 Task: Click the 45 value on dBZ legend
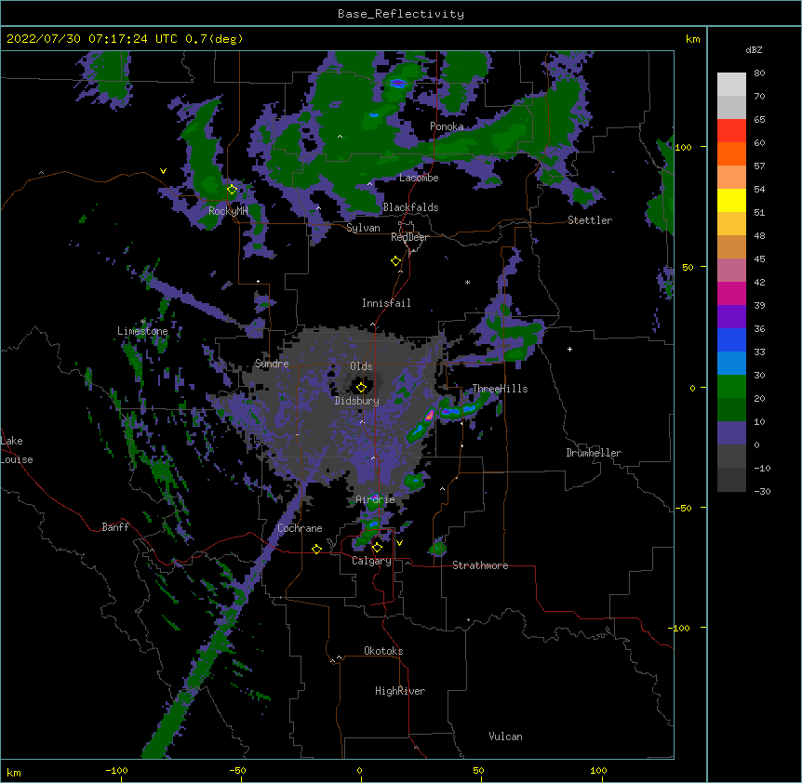tap(759, 259)
